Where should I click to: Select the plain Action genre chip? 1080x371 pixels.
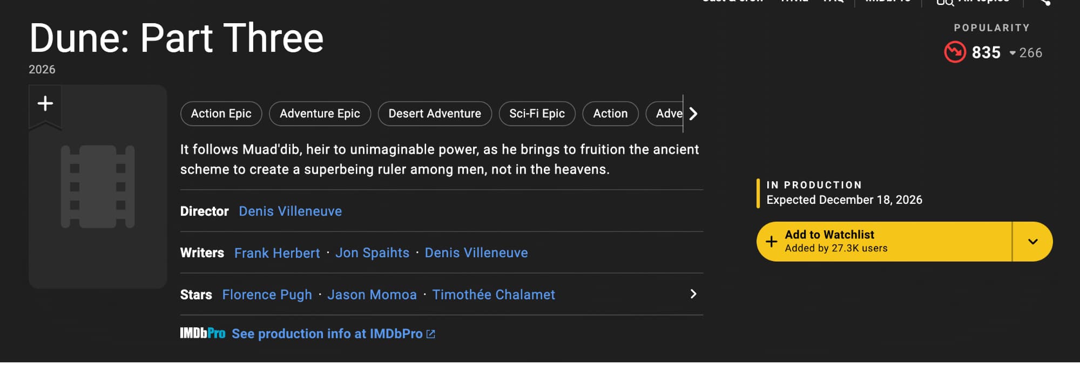(610, 114)
